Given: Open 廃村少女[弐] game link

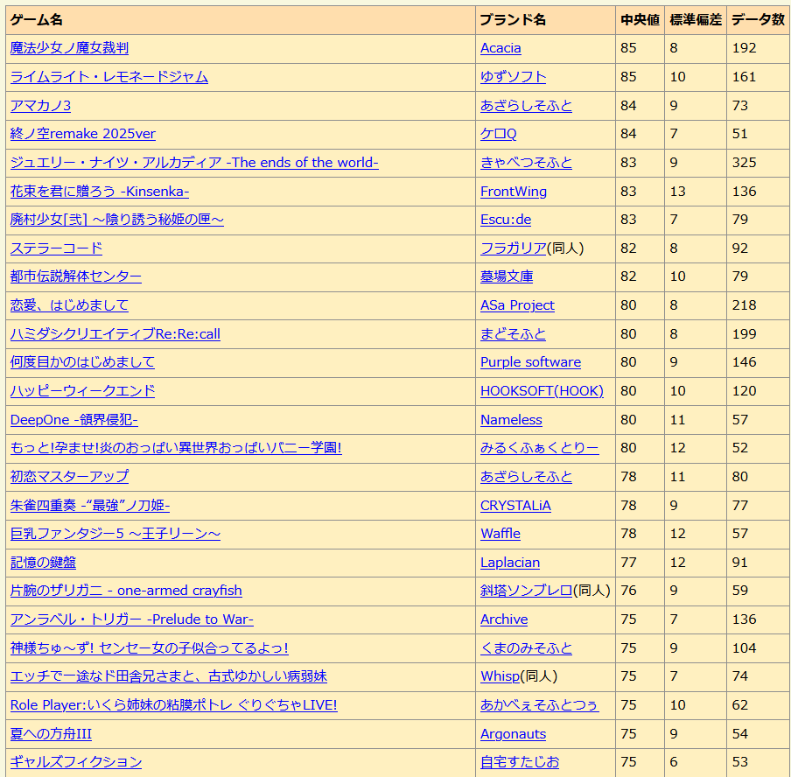Looking at the screenshot, I should tap(117, 220).
